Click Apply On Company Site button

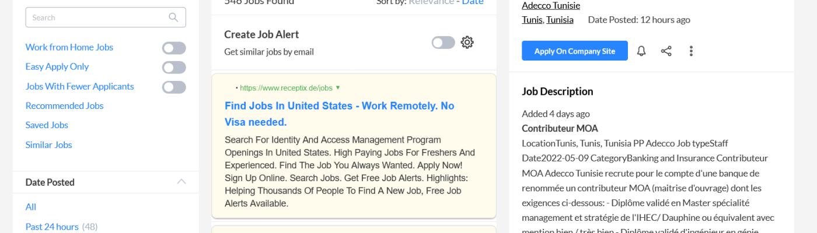click(574, 51)
